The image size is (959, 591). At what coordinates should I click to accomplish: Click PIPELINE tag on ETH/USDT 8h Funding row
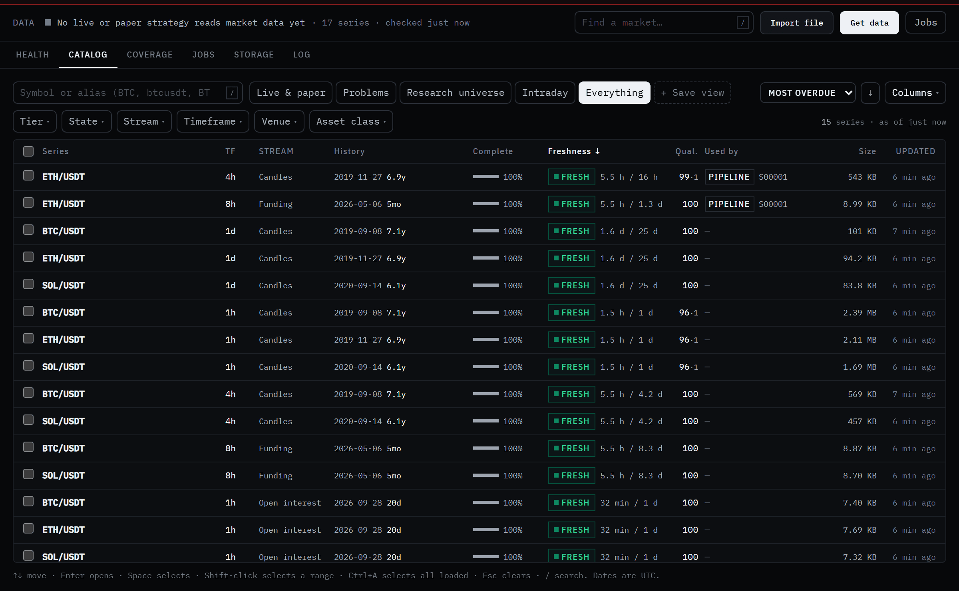729,204
